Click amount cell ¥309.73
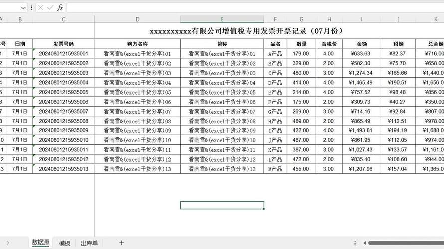 coord(362,102)
